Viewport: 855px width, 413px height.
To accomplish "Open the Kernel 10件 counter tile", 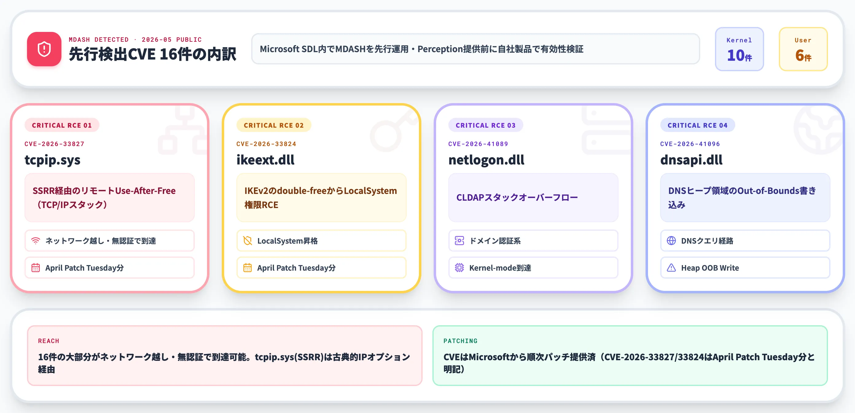I will tap(739, 49).
